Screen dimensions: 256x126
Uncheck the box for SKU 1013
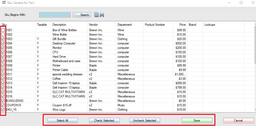pyautogui.click(x=3, y=83)
